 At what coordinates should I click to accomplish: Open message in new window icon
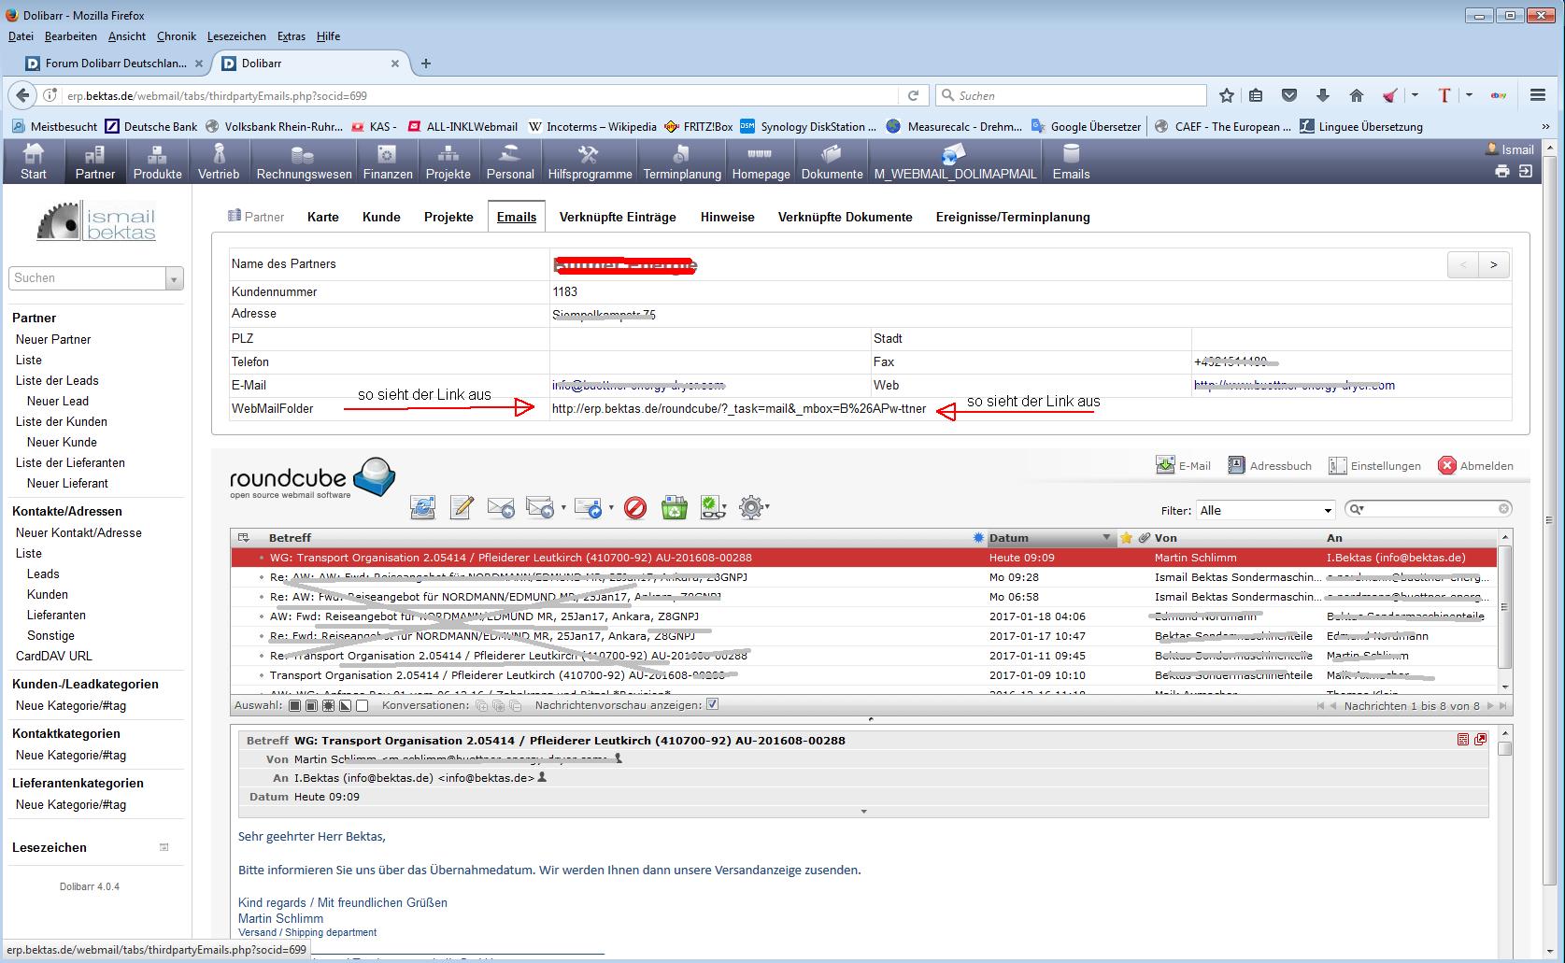pyautogui.click(x=1480, y=740)
